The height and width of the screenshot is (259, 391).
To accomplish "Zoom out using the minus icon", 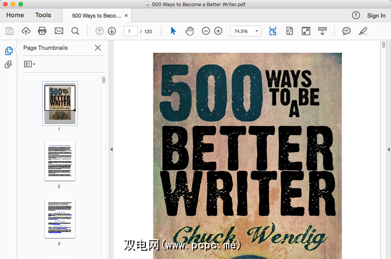I will pos(206,31).
